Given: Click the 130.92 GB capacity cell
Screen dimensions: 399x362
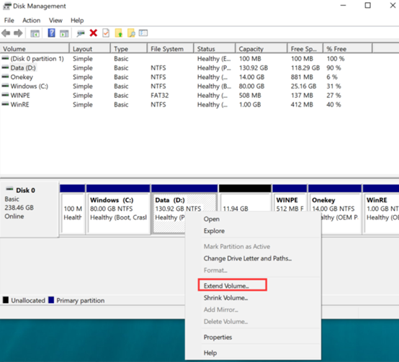Looking at the screenshot, I should coord(254,68).
